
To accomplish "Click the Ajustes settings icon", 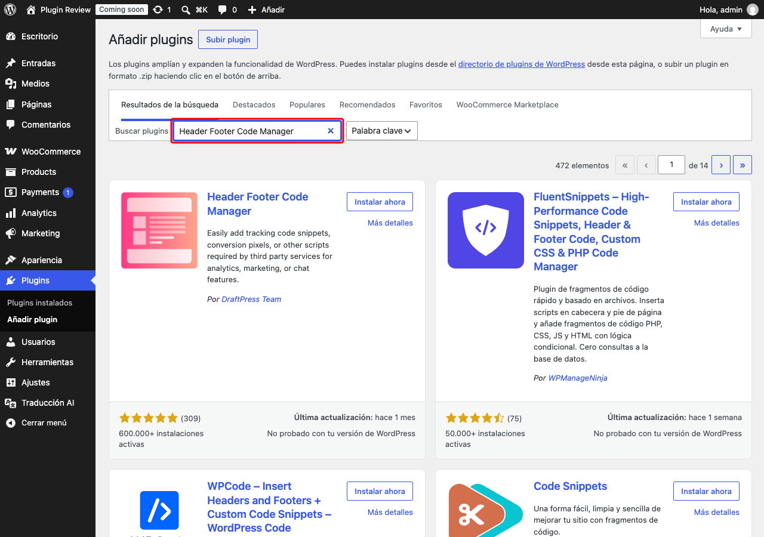I will [11, 382].
